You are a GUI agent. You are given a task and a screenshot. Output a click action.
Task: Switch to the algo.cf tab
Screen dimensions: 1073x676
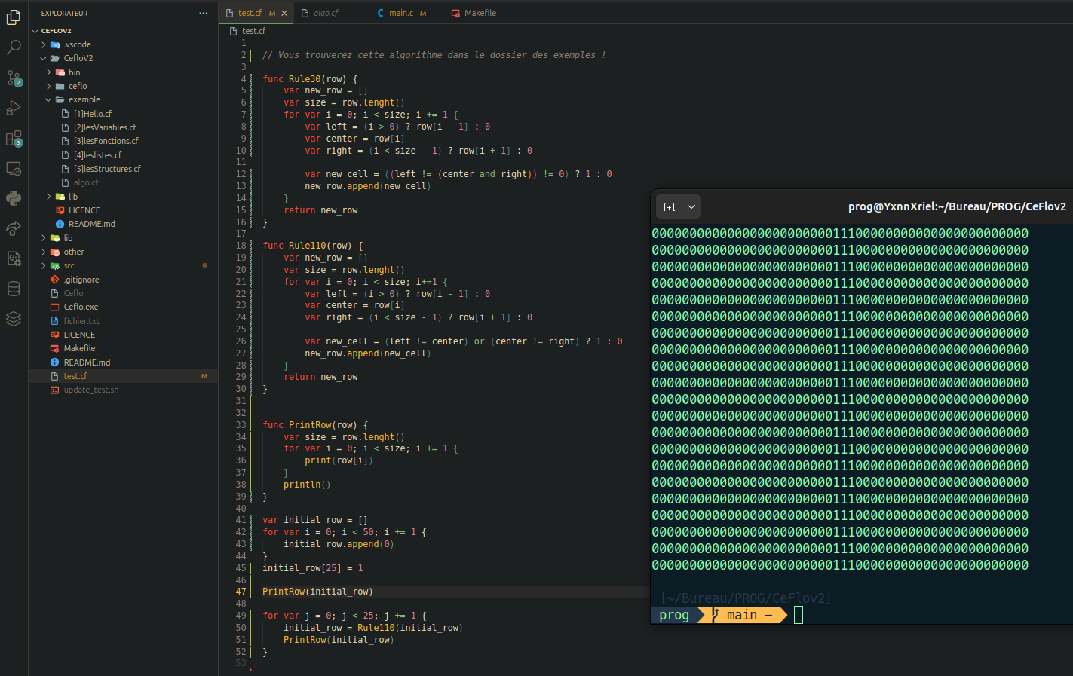326,13
